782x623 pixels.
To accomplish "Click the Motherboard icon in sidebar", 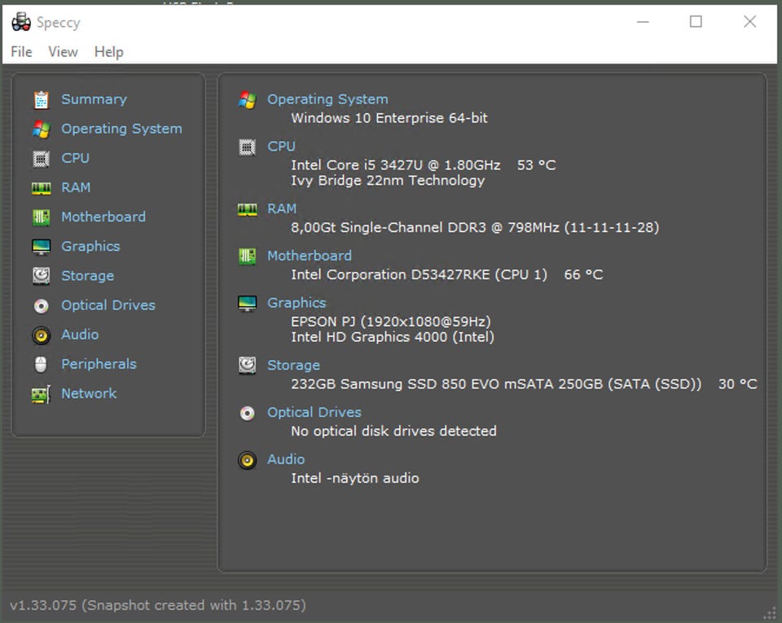I will [41, 217].
